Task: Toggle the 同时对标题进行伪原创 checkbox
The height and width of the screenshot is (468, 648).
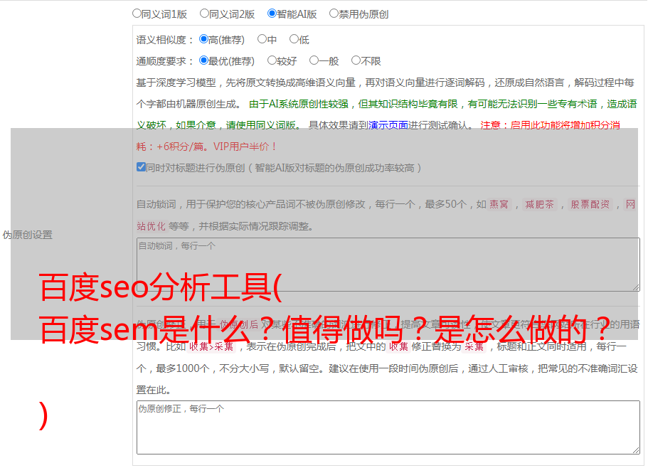Action: 141,167
